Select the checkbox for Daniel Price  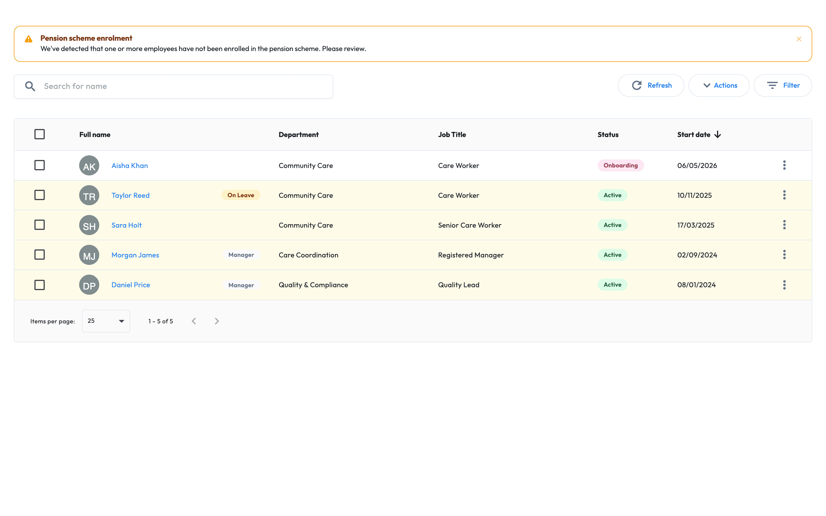[x=40, y=285]
